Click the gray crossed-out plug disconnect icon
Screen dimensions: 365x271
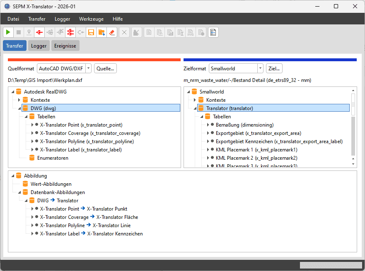(60, 32)
